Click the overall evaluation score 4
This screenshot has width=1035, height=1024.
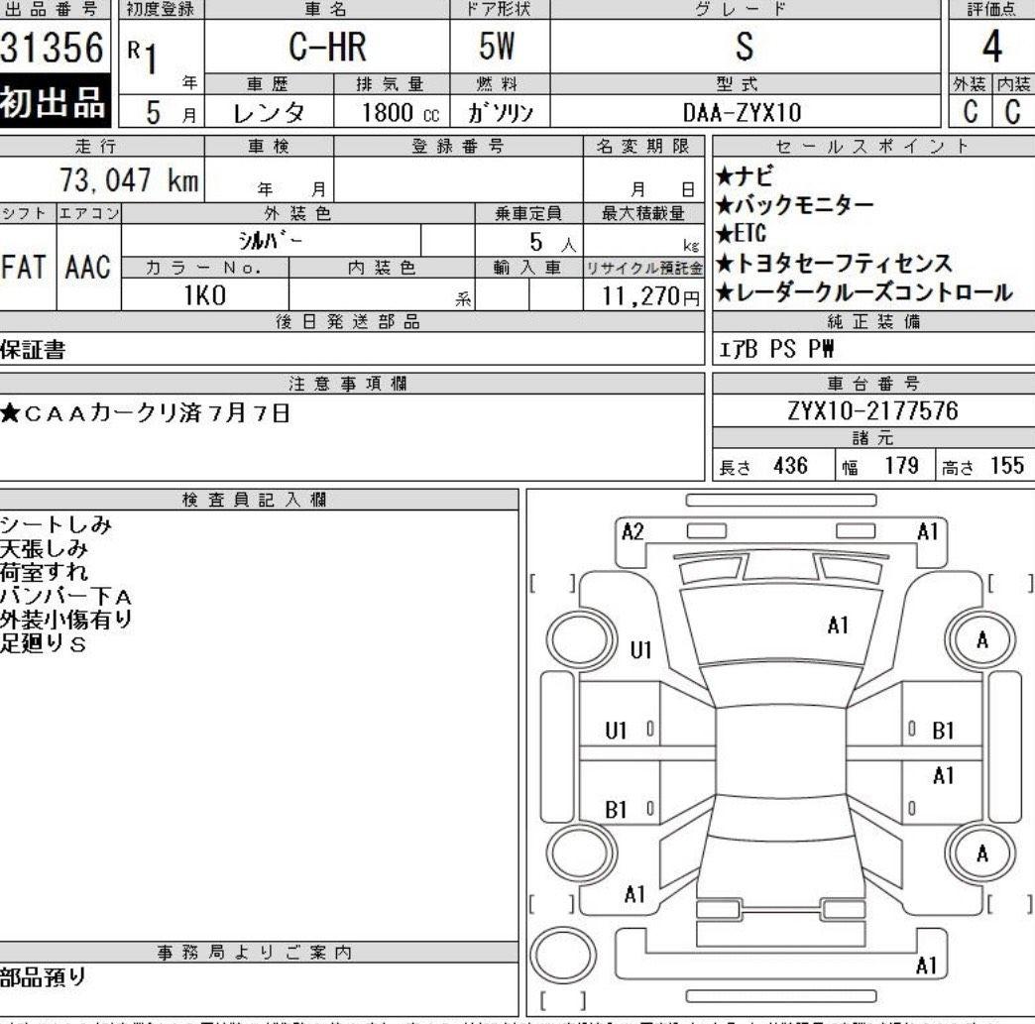[990, 48]
